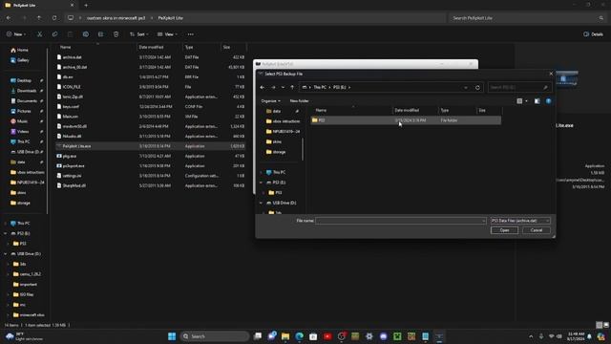This screenshot has width=611, height=344.
Task: Open recent locations dropdown in the file dialog
Action: tap(283, 87)
